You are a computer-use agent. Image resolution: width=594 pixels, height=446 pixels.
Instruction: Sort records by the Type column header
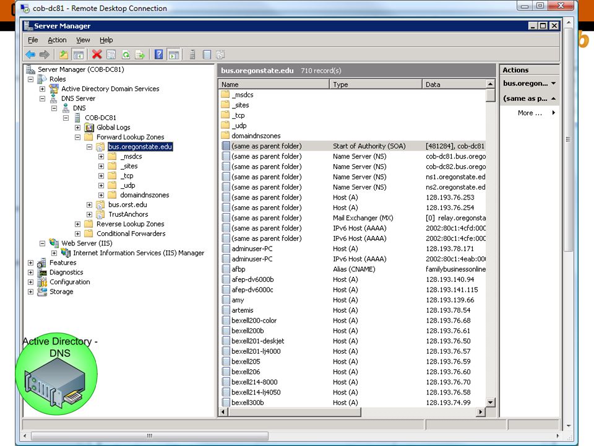pyautogui.click(x=376, y=84)
